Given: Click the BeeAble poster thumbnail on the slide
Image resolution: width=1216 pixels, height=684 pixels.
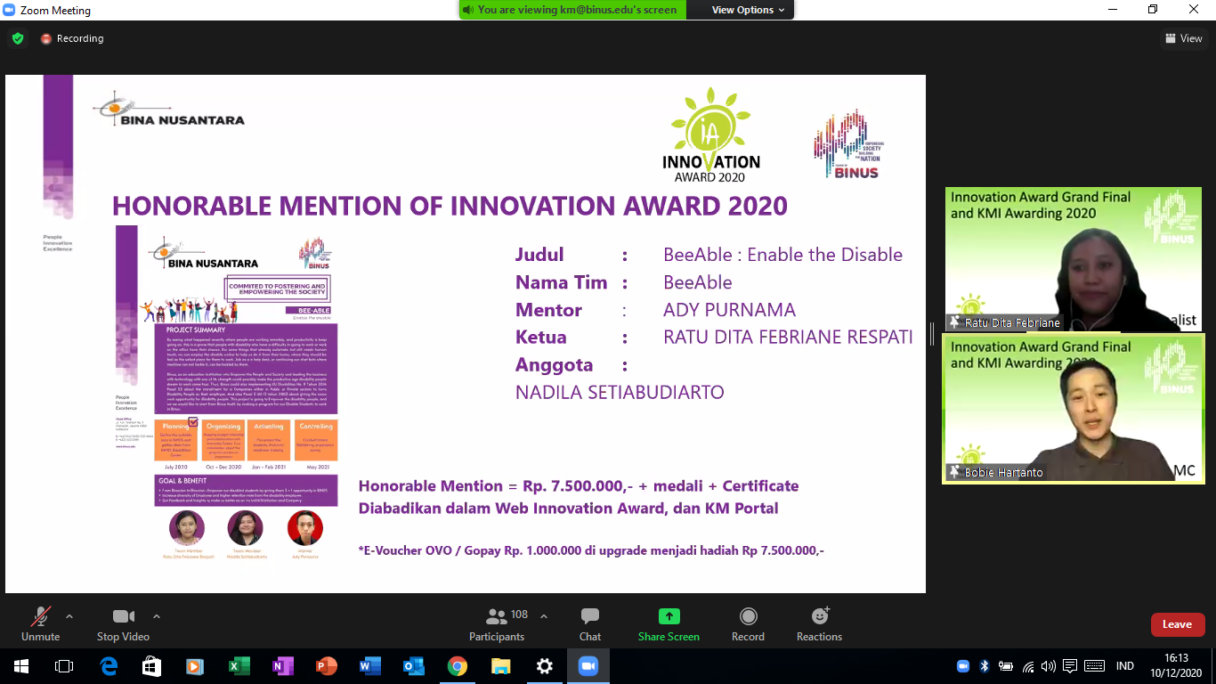Looking at the screenshot, I should click(227, 393).
